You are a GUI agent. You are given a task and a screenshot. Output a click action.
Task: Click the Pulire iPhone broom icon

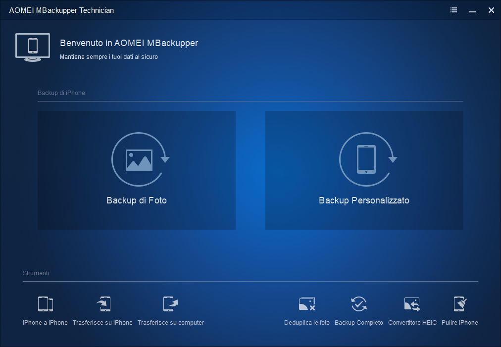point(460,304)
